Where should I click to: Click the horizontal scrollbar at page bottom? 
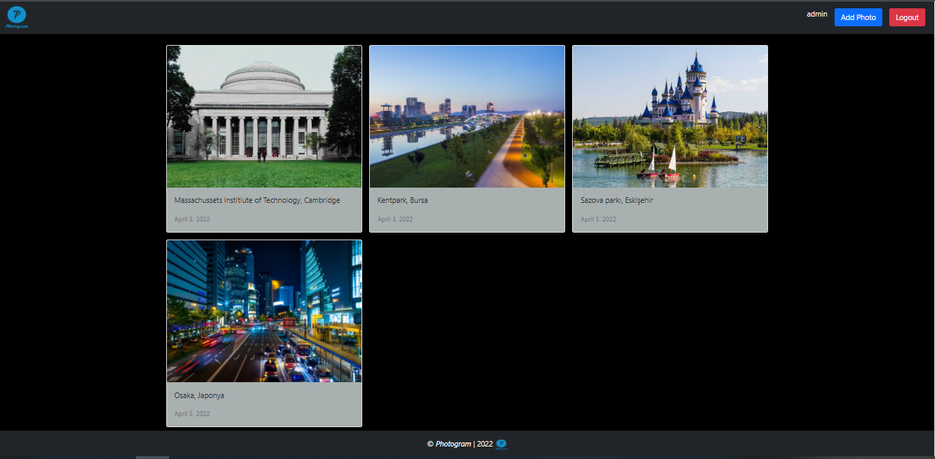152,457
